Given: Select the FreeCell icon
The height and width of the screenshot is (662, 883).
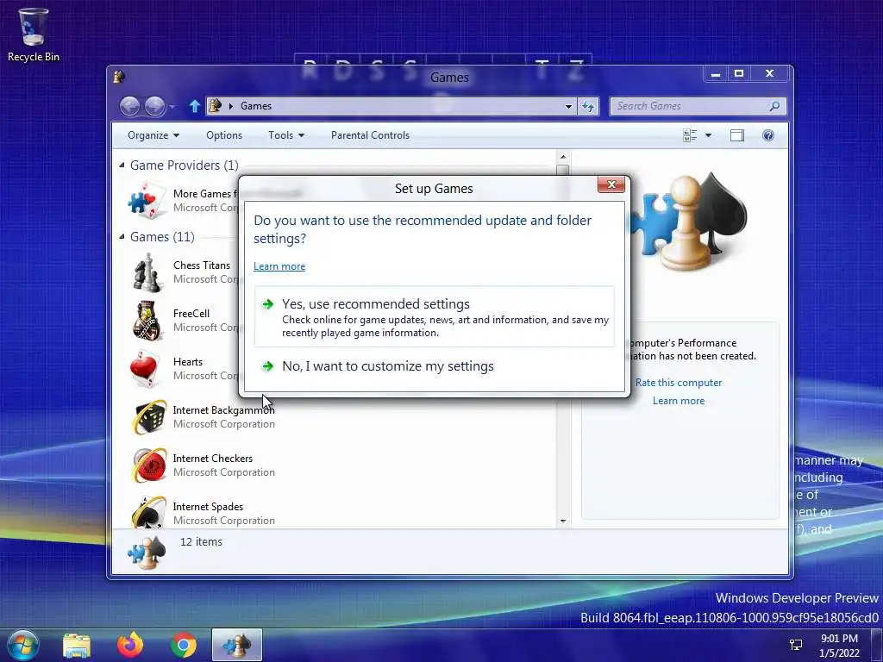Looking at the screenshot, I should tap(147, 321).
